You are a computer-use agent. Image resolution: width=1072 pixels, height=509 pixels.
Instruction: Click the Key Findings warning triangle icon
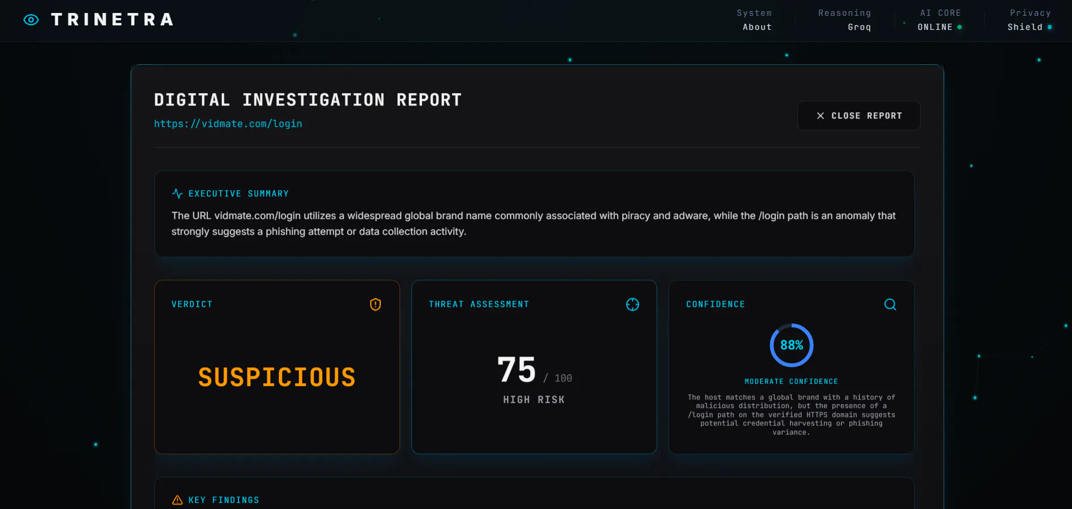[177, 500]
